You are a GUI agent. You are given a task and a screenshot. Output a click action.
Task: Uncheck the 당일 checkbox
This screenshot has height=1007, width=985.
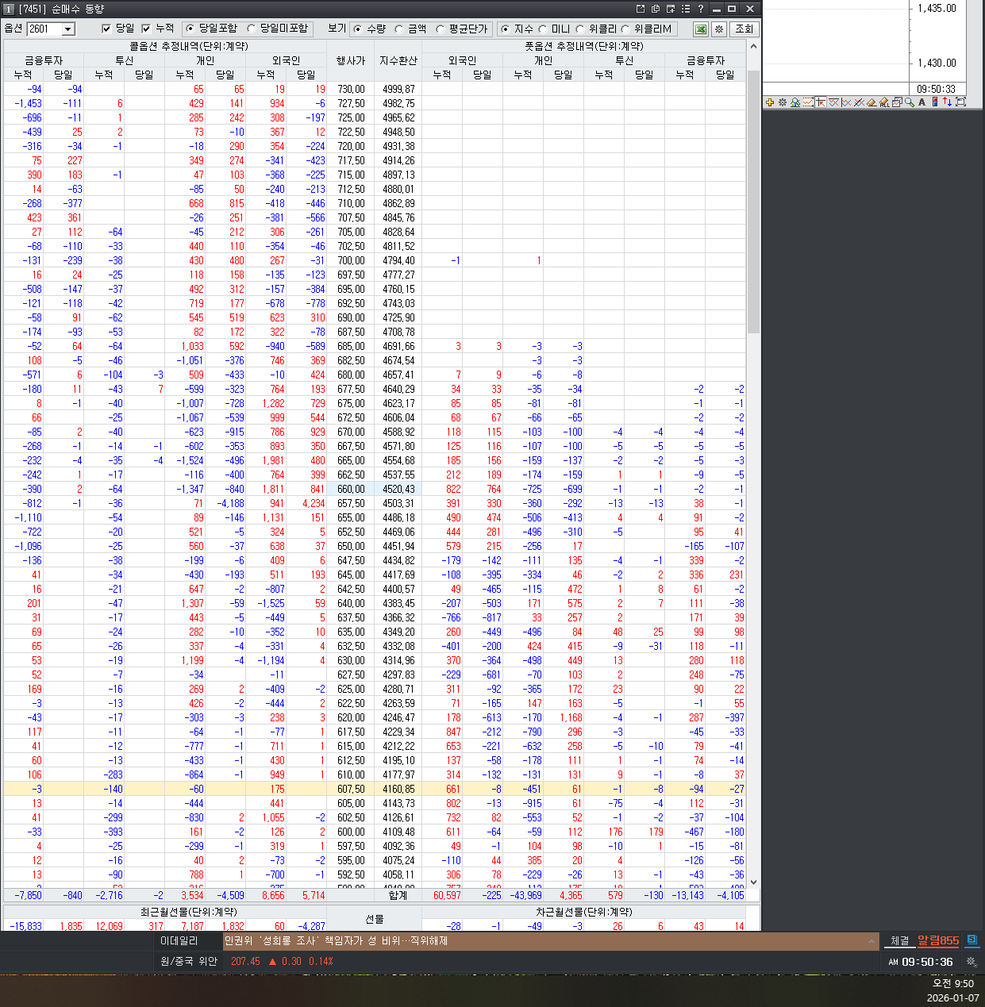click(x=106, y=29)
